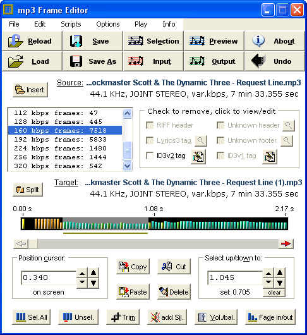Open the Fade in/out tool

click(270, 317)
